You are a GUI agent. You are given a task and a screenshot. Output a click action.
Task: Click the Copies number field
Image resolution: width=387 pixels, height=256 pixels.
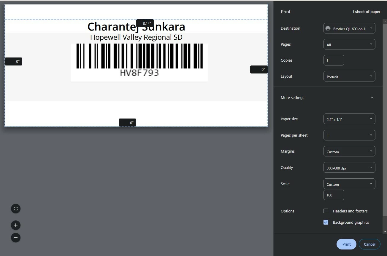tap(334, 60)
